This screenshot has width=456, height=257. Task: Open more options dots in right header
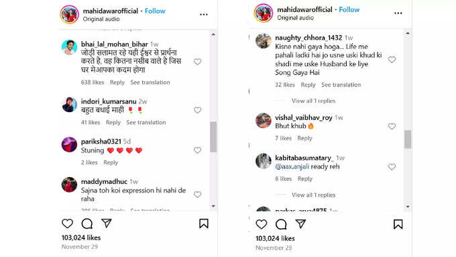tap(398, 13)
